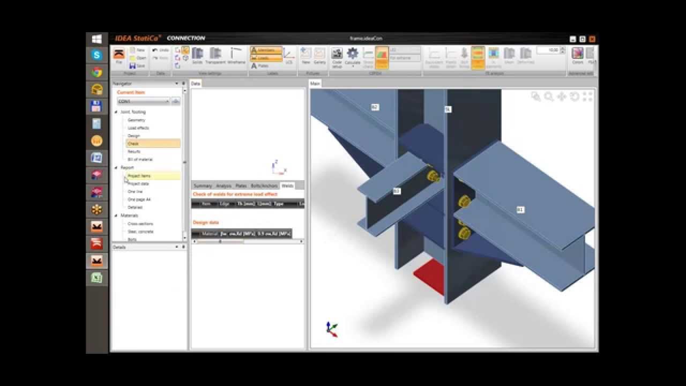This screenshot has height=386, width=686.
Task: Switch to the Welds tab
Action: 287,185
